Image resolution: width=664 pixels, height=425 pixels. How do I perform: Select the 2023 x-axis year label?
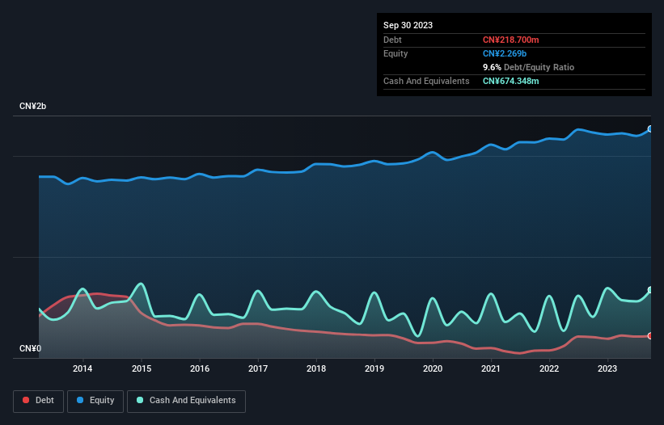tap(607, 369)
